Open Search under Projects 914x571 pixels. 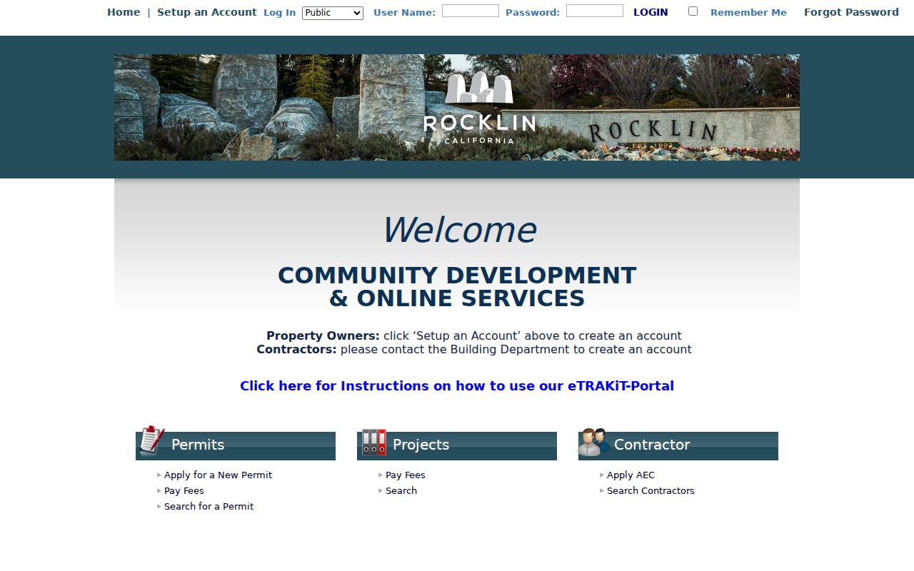pos(401,491)
